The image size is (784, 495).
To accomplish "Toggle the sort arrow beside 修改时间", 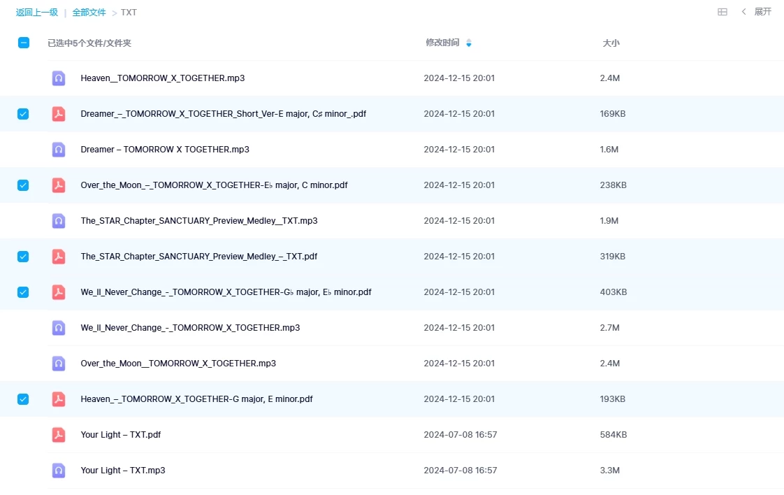I will tap(469, 43).
